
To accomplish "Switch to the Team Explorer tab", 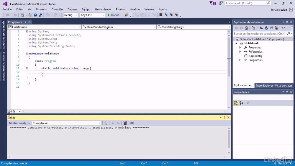I will pyautogui.click(x=264, y=86).
